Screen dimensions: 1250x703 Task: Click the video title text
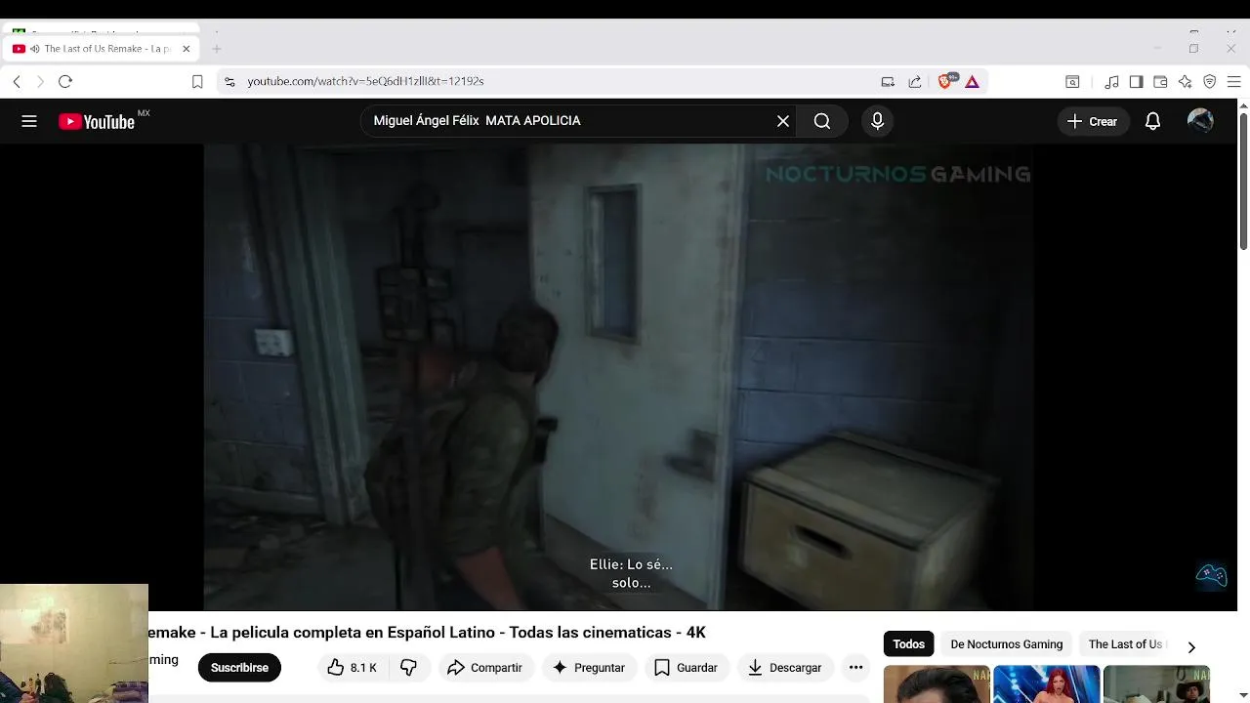click(x=427, y=633)
